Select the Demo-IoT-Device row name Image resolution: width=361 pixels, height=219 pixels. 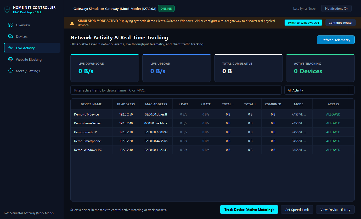click(x=86, y=114)
